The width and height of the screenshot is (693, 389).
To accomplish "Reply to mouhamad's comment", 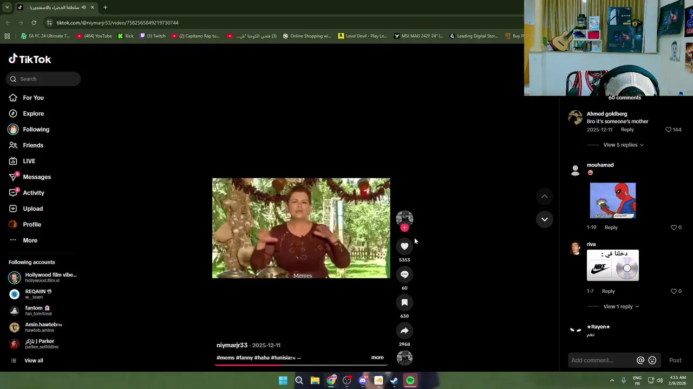I will click(x=611, y=227).
